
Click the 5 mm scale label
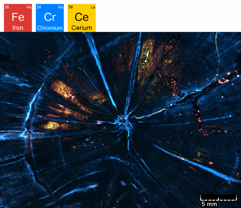pos(209,204)
